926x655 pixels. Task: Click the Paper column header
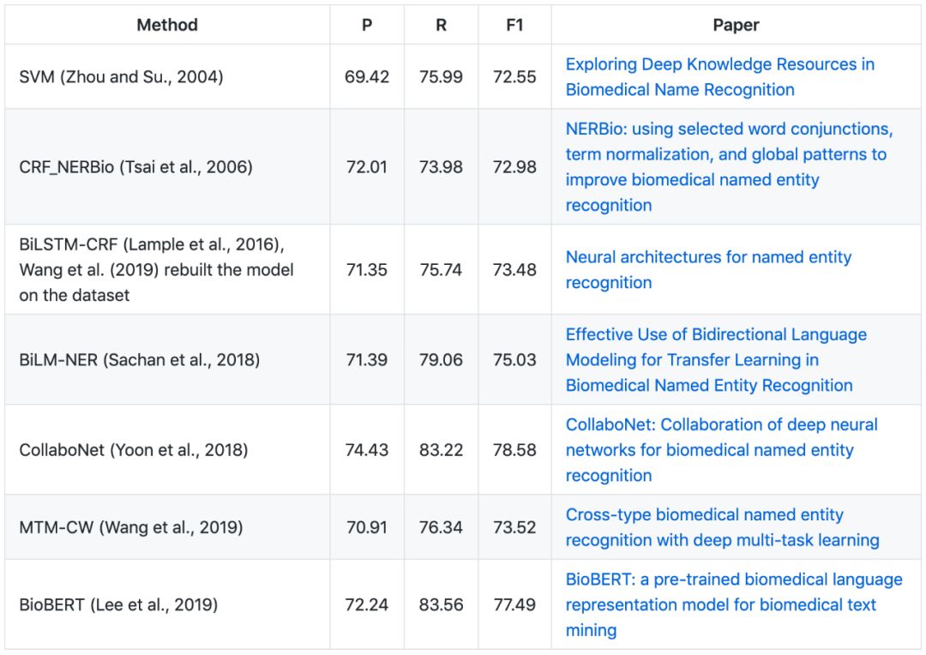736,26
